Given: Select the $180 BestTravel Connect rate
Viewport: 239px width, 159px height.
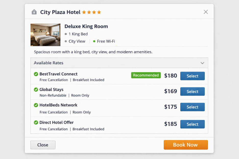Looking at the screenshot, I should 192,76.
